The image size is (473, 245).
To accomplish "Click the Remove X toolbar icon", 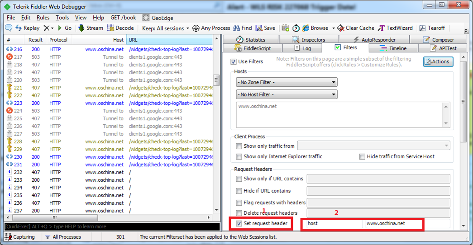I will pyautogui.click(x=47, y=28).
